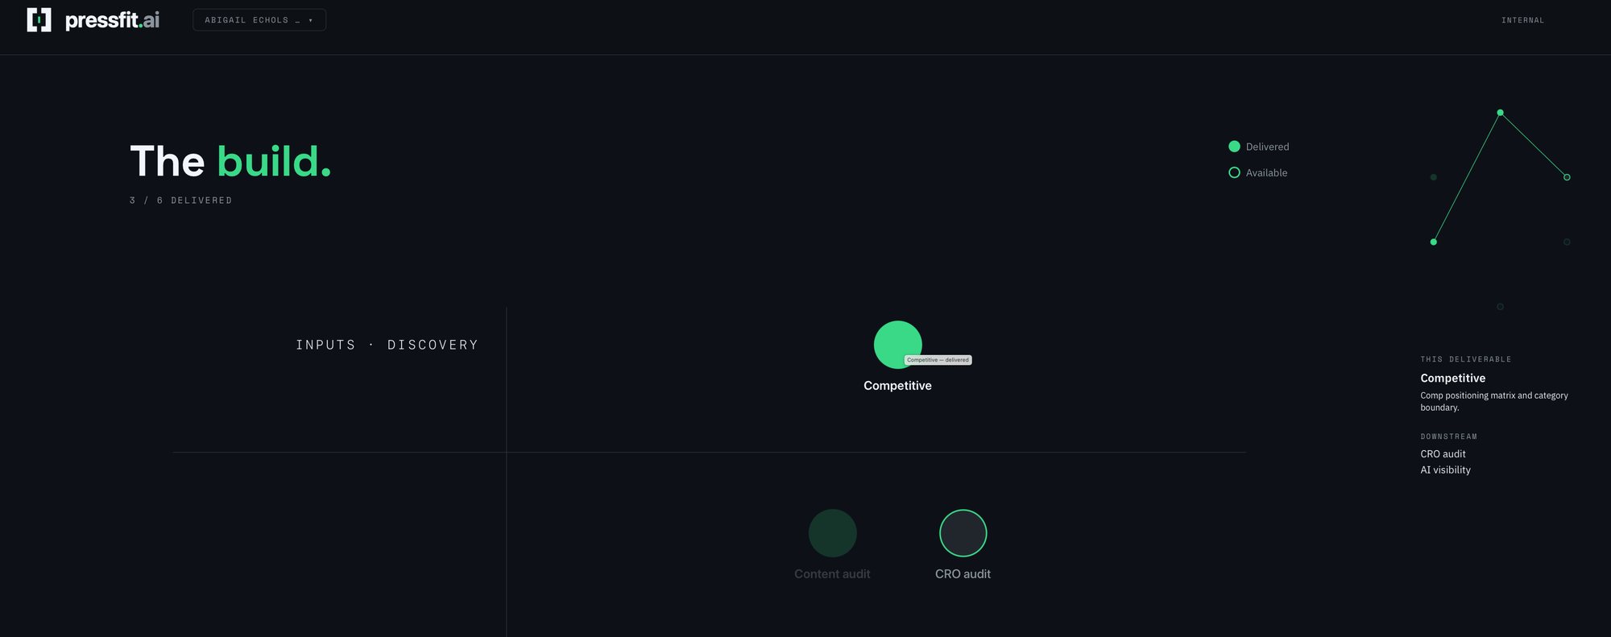
Task: Click the "Competitive" title in the deliverable panel
Action: pos(1452,378)
